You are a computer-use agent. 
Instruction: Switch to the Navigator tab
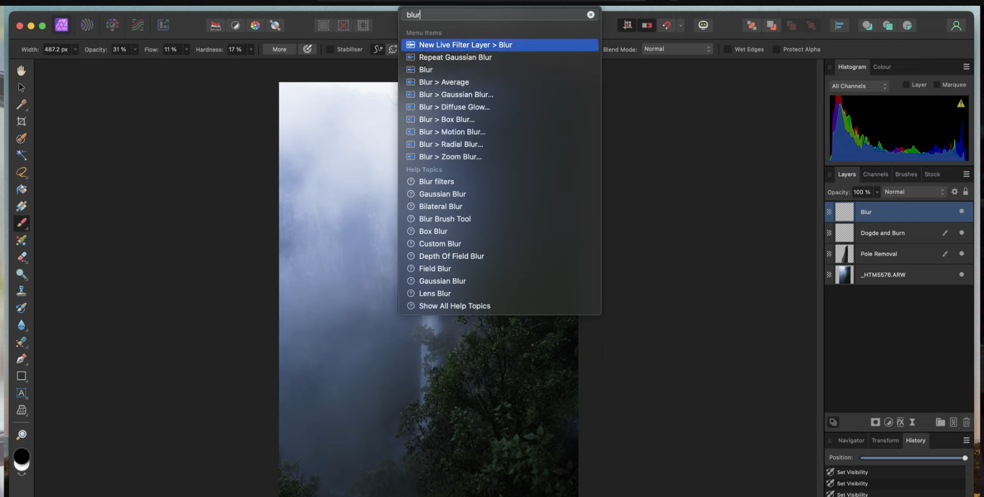click(851, 440)
